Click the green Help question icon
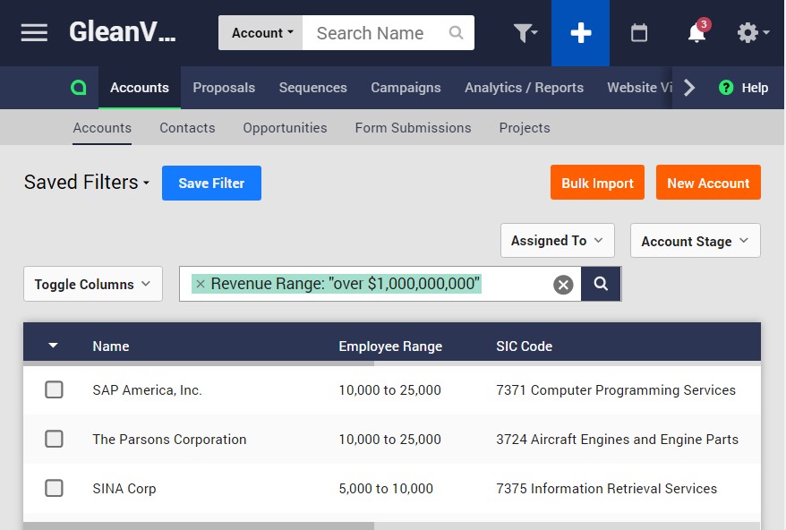The width and height of the screenshot is (786, 530). tap(726, 87)
